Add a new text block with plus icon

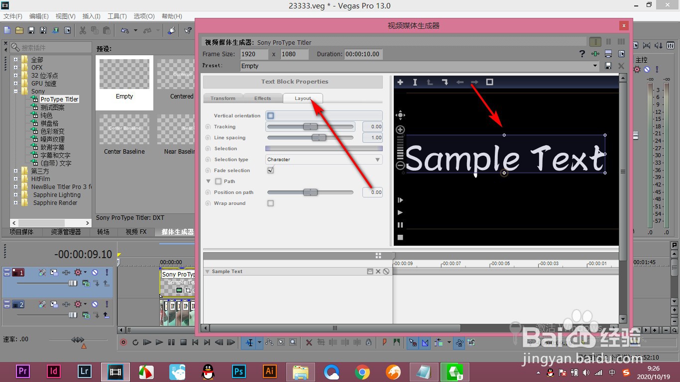click(400, 82)
